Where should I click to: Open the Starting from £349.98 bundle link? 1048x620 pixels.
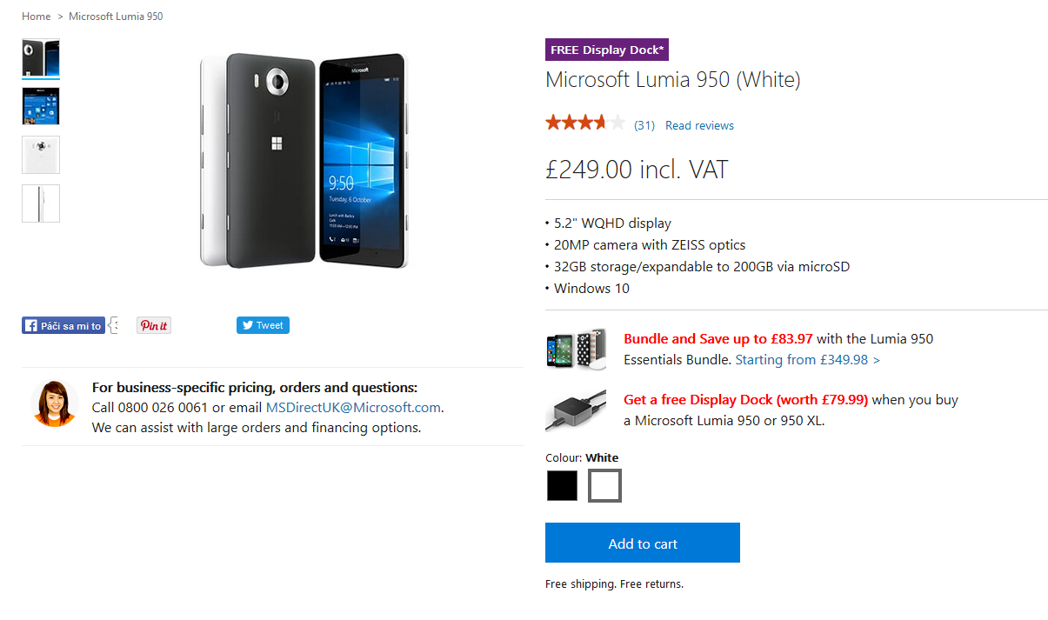point(807,359)
